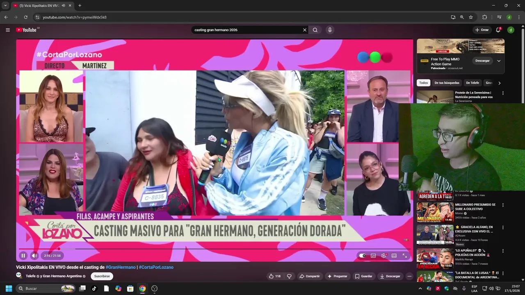525x295 pixels.
Task: Click the Preguntar button
Action: tap(337, 276)
